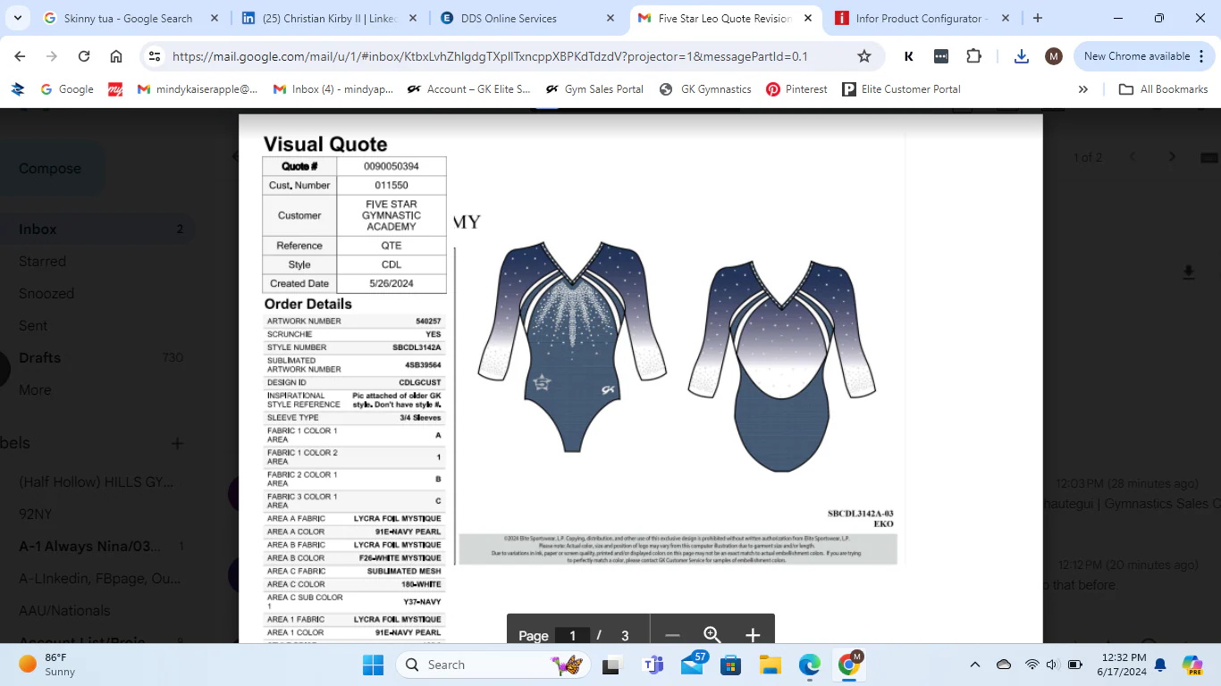Bookmark this page with the star icon

(x=864, y=56)
